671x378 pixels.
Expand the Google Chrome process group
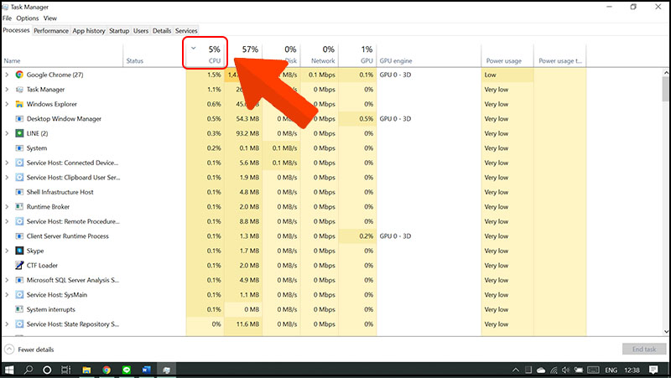(x=7, y=75)
